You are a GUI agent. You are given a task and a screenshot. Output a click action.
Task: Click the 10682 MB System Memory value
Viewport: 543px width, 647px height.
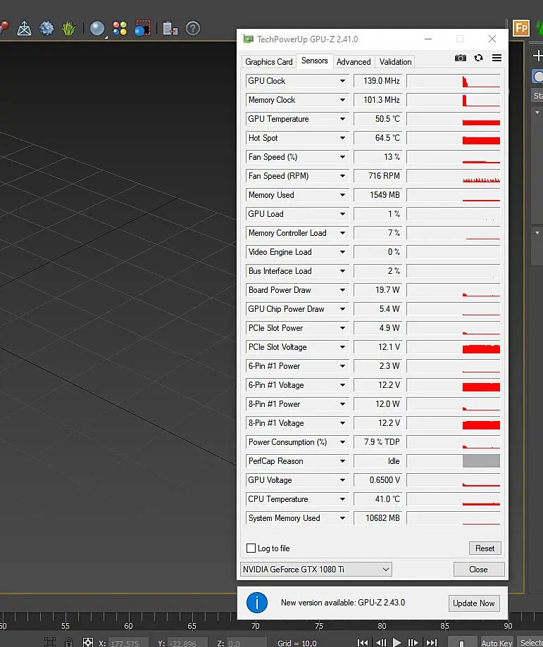(377, 518)
